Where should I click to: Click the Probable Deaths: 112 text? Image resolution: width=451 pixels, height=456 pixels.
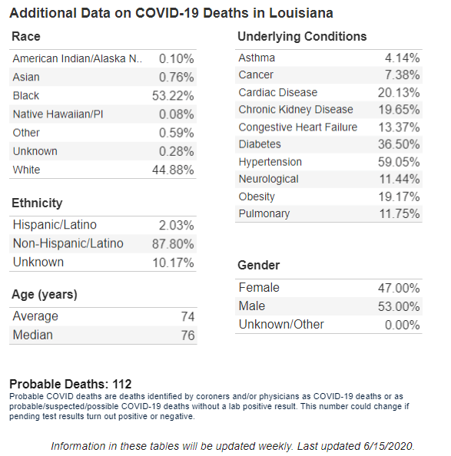click(x=71, y=384)
